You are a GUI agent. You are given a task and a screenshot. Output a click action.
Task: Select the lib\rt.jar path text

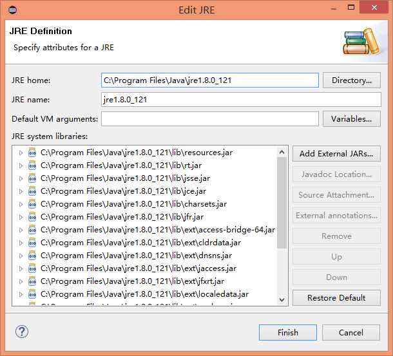(x=121, y=165)
